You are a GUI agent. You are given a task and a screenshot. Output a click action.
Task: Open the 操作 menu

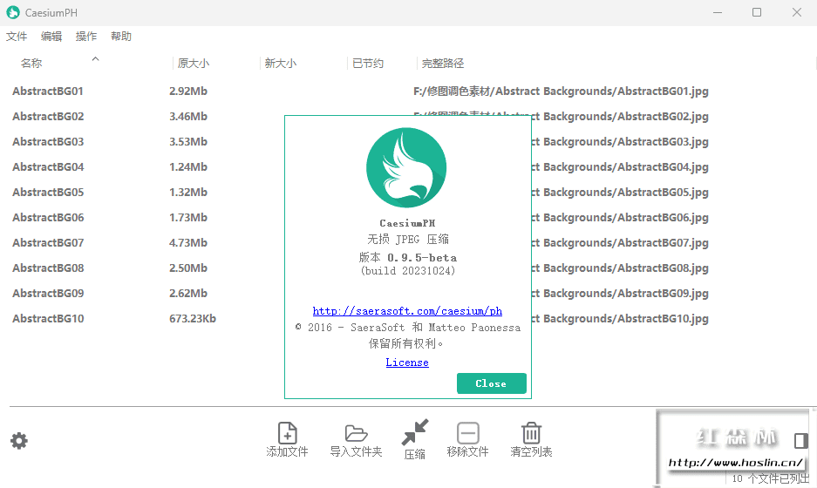pos(86,37)
